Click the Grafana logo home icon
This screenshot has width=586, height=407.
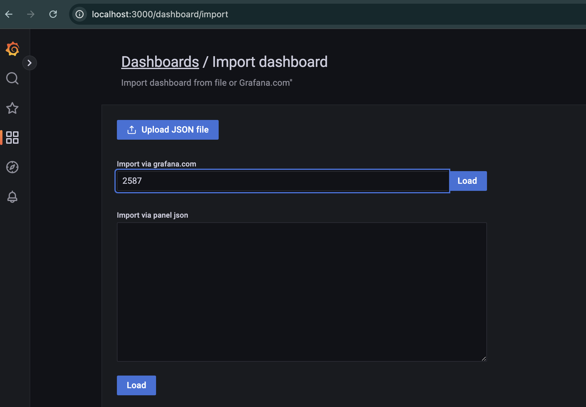pyautogui.click(x=12, y=49)
